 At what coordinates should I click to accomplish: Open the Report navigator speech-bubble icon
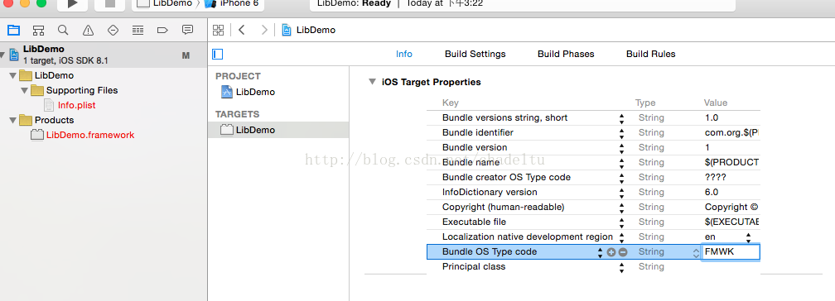coord(187,30)
